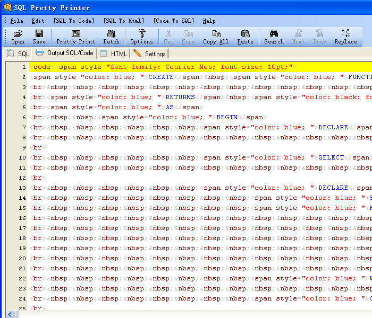Open the File menu
The width and height of the screenshot is (372, 318).
click(x=16, y=21)
